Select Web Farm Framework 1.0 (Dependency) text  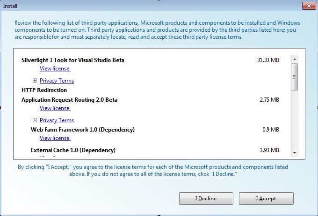pyautogui.click(x=83, y=130)
